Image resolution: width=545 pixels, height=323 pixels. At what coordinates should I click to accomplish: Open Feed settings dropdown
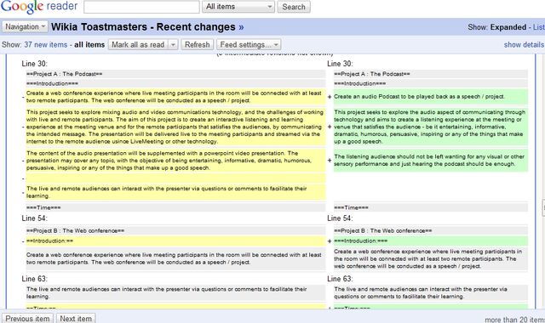point(249,45)
